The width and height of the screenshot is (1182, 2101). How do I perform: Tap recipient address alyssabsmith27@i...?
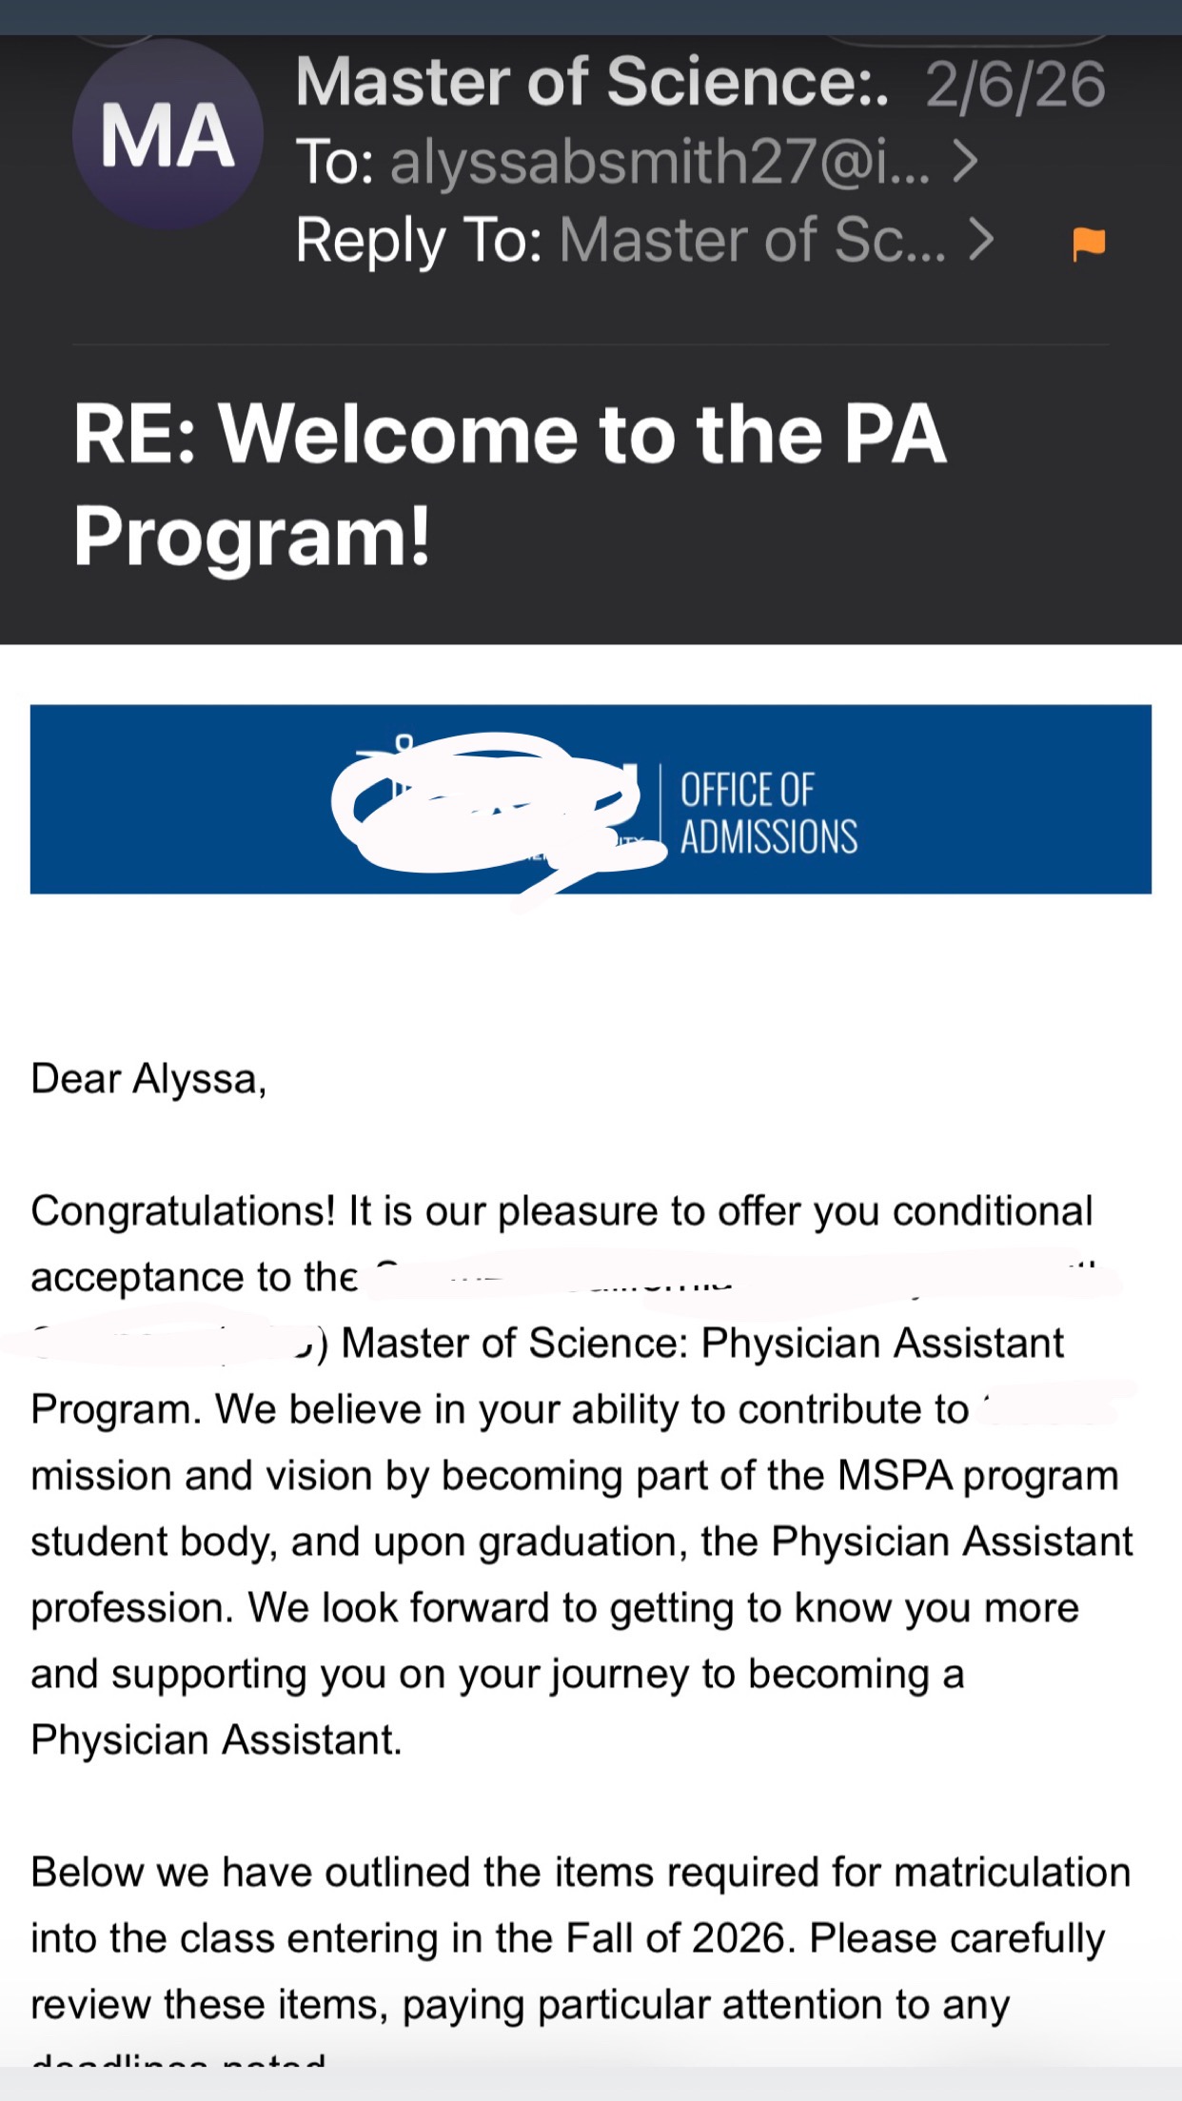click(x=660, y=162)
